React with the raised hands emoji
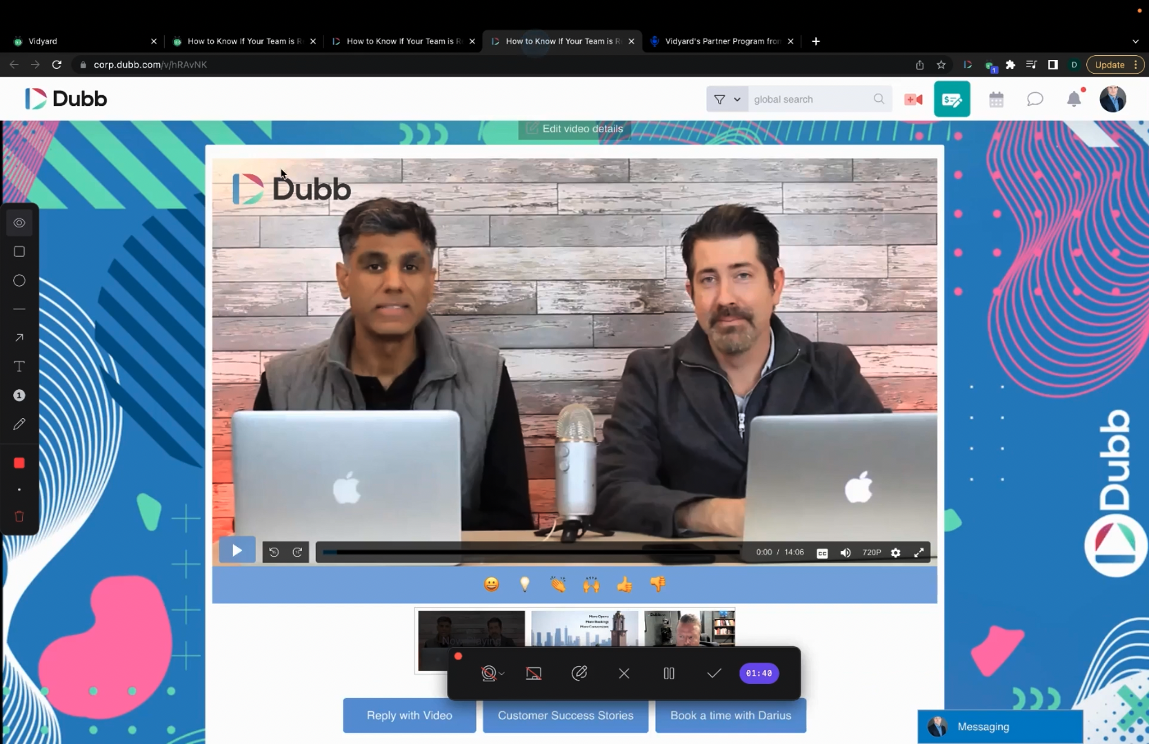The height and width of the screenshot is (744, 1149). point(591,584)
